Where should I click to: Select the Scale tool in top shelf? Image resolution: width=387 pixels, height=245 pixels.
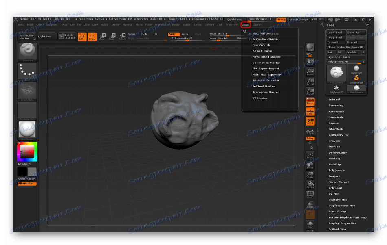[112, 37]
